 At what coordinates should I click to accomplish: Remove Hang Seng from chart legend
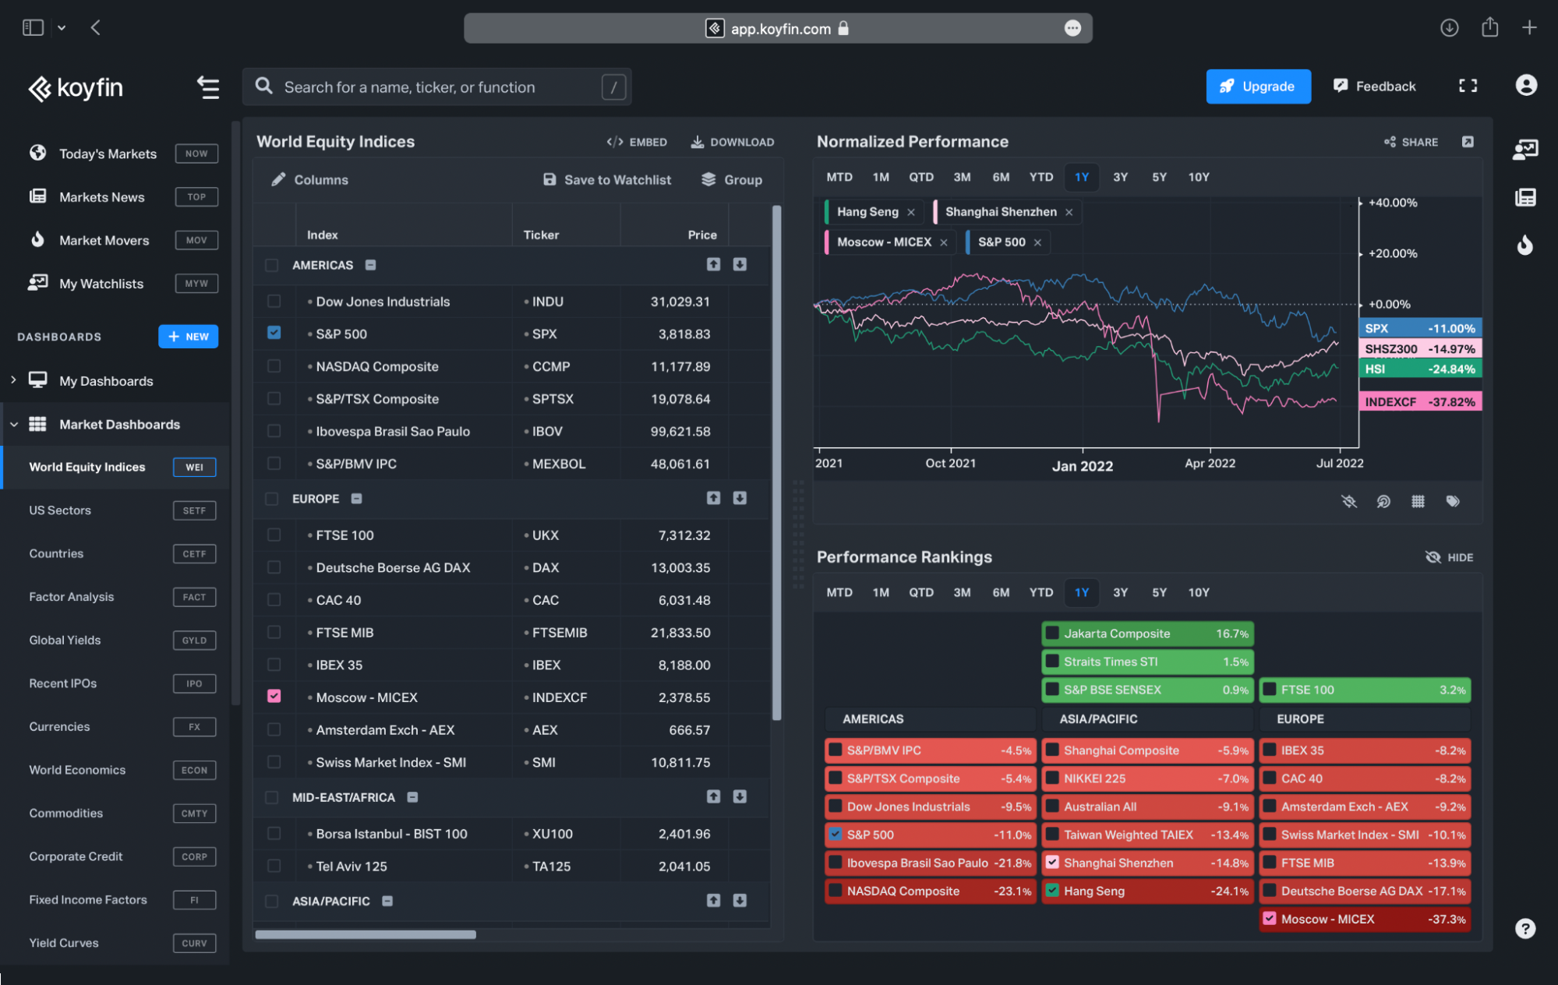(x=910, y=212)
